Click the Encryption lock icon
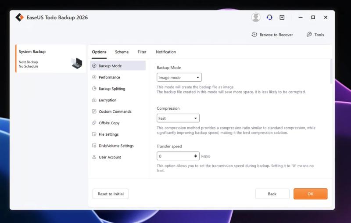 pyautogui.click(x=94, y=100)
